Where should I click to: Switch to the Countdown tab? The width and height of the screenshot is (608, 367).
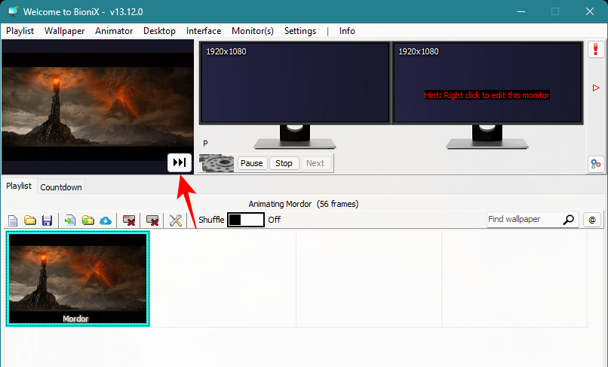pyautogui.click(x=61, y=187)
